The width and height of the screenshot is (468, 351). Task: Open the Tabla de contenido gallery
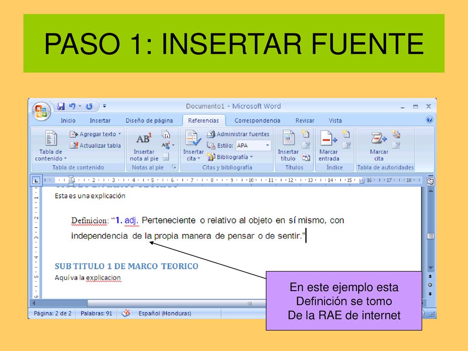(x=51, y=146)
